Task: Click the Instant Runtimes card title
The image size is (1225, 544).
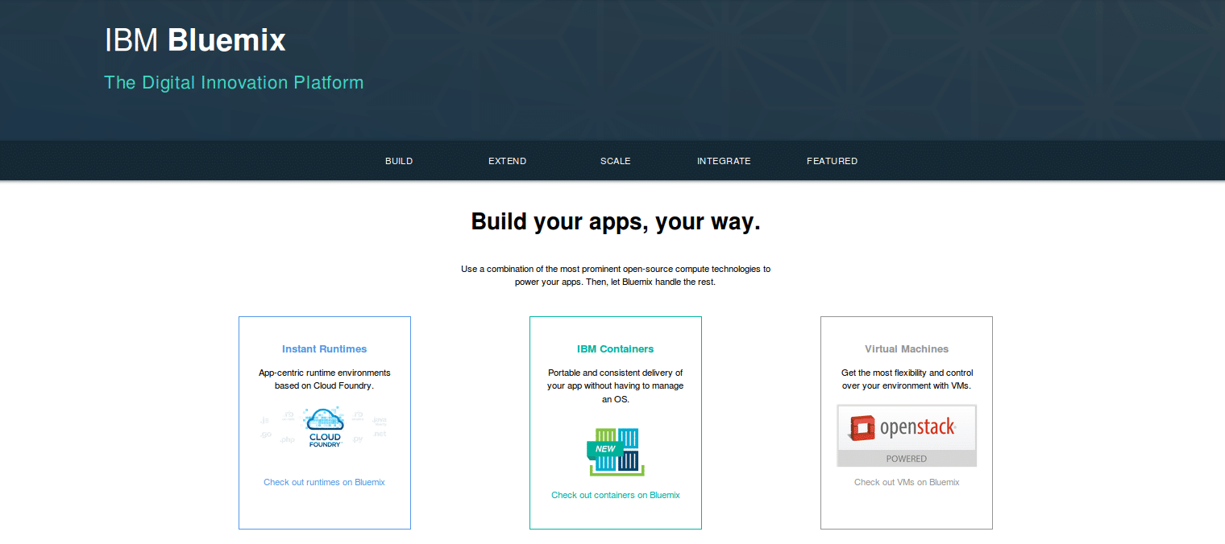Action: pyautogui.click(x=324, y=349)
